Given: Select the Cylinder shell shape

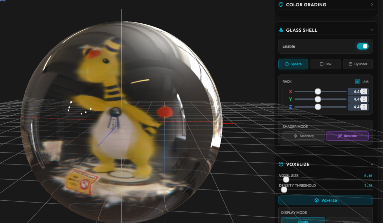Looking at the screenshot, I should (x=358, y=64).
